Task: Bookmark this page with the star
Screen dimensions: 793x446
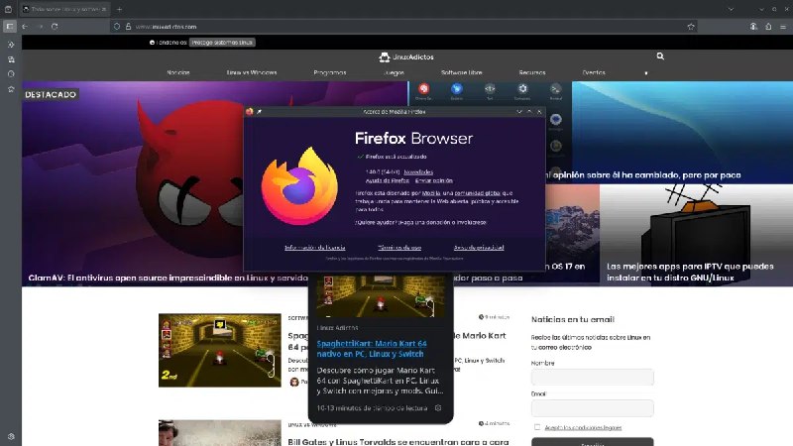Action: coord(691,27)
